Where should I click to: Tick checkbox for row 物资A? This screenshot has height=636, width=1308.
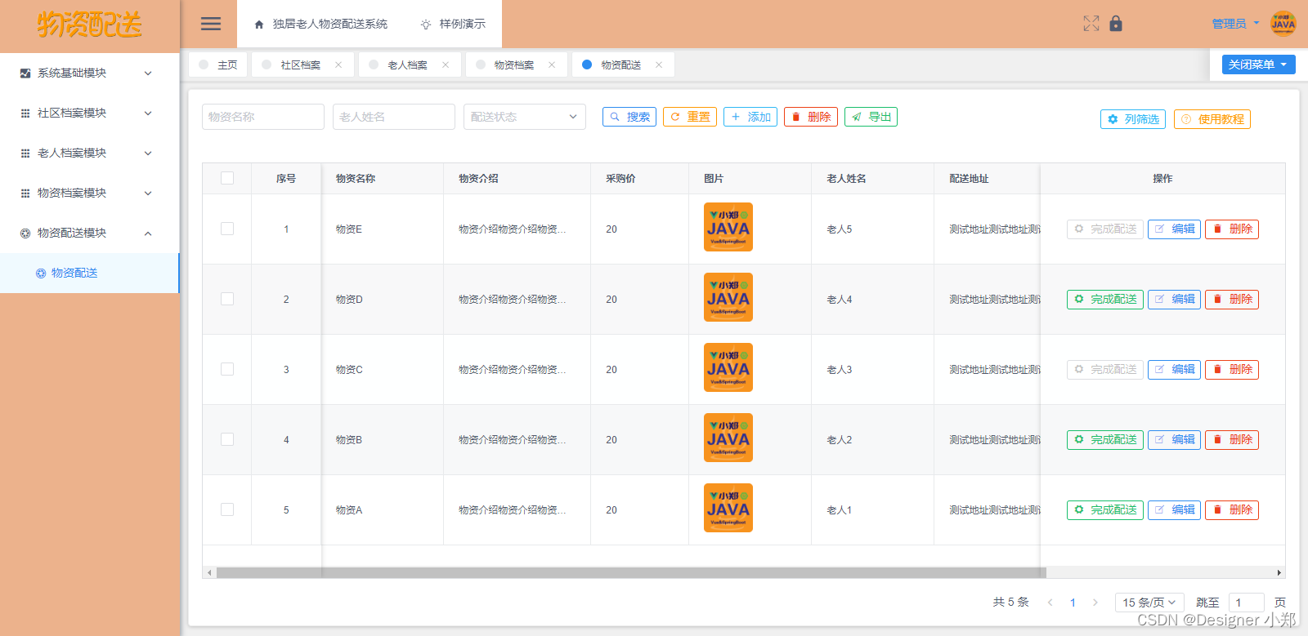(227, 509)
